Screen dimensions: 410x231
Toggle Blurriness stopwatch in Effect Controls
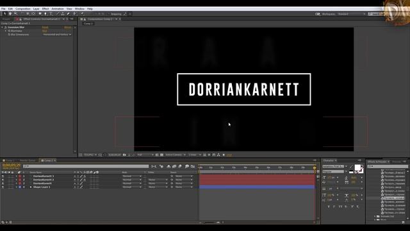9,31
